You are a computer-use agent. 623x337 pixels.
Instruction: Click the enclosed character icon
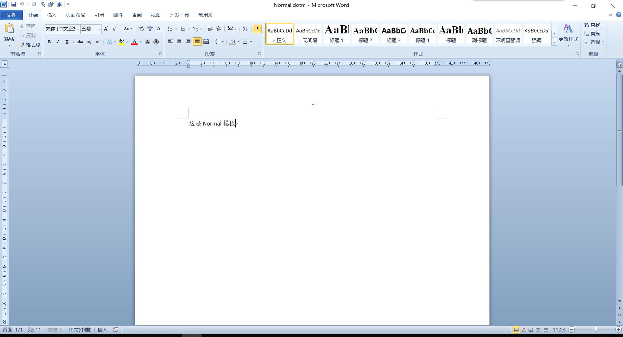pyautogui.click(x=156, y=42)
